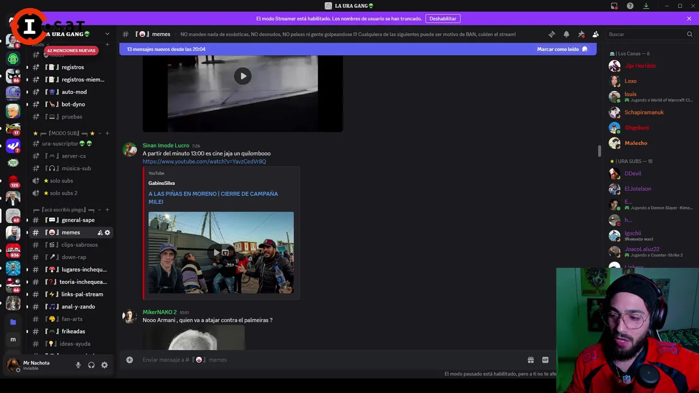Screen dimensions: 699x393
Task: Open User Settings gear icon
Action: (x=104, y=365)
